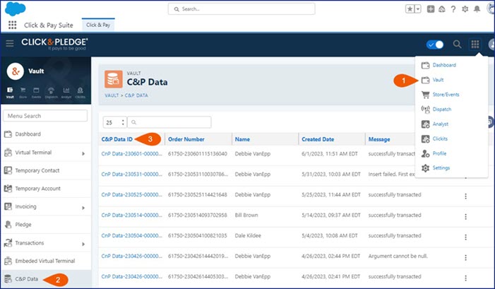
Task: Expand the Transactions submenu arrow
Action: 83,244
